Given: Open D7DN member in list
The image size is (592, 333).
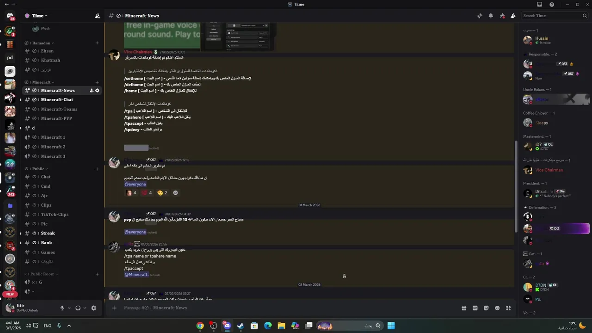Looking at the screenshot, I should click(555, 287).
